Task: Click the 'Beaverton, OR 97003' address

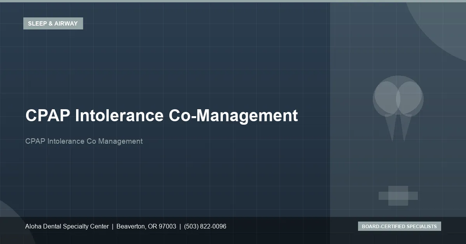Action: [x=146, y=227]
